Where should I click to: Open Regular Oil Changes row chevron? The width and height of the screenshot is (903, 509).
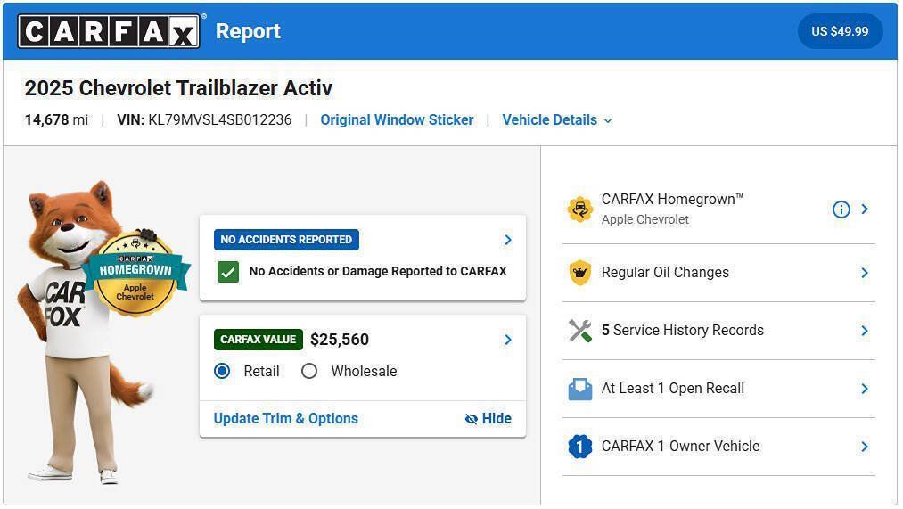coord(865,273)
